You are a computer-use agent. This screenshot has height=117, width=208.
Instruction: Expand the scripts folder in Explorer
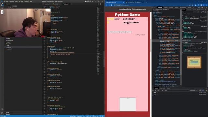pyautogui.click(x=8, y=42)
